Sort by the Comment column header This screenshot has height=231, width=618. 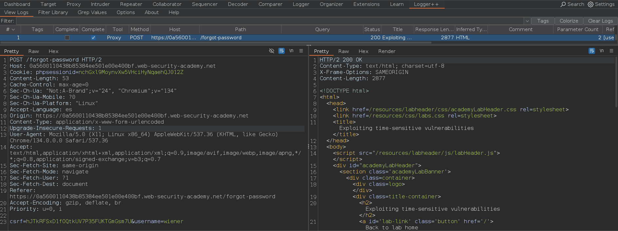click(x=521, y=29)
